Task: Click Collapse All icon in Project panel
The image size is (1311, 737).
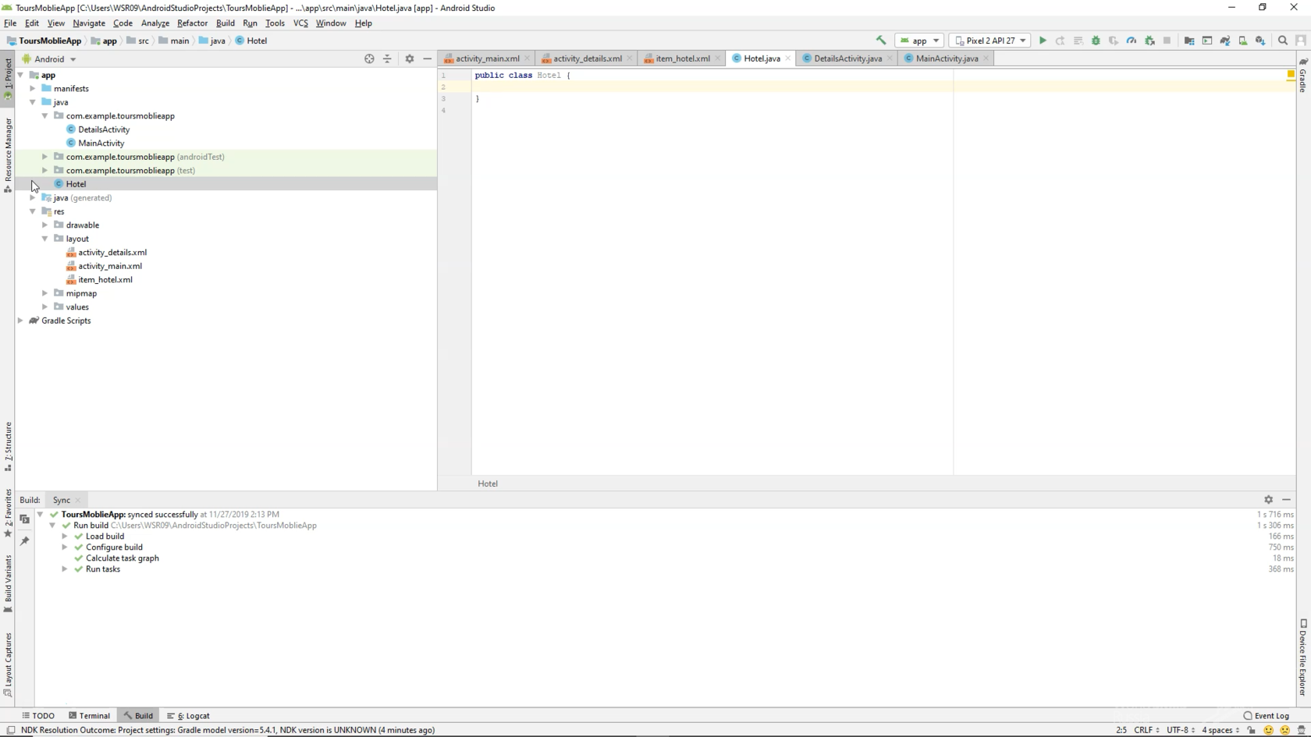Action: click(x=387, y=58)
